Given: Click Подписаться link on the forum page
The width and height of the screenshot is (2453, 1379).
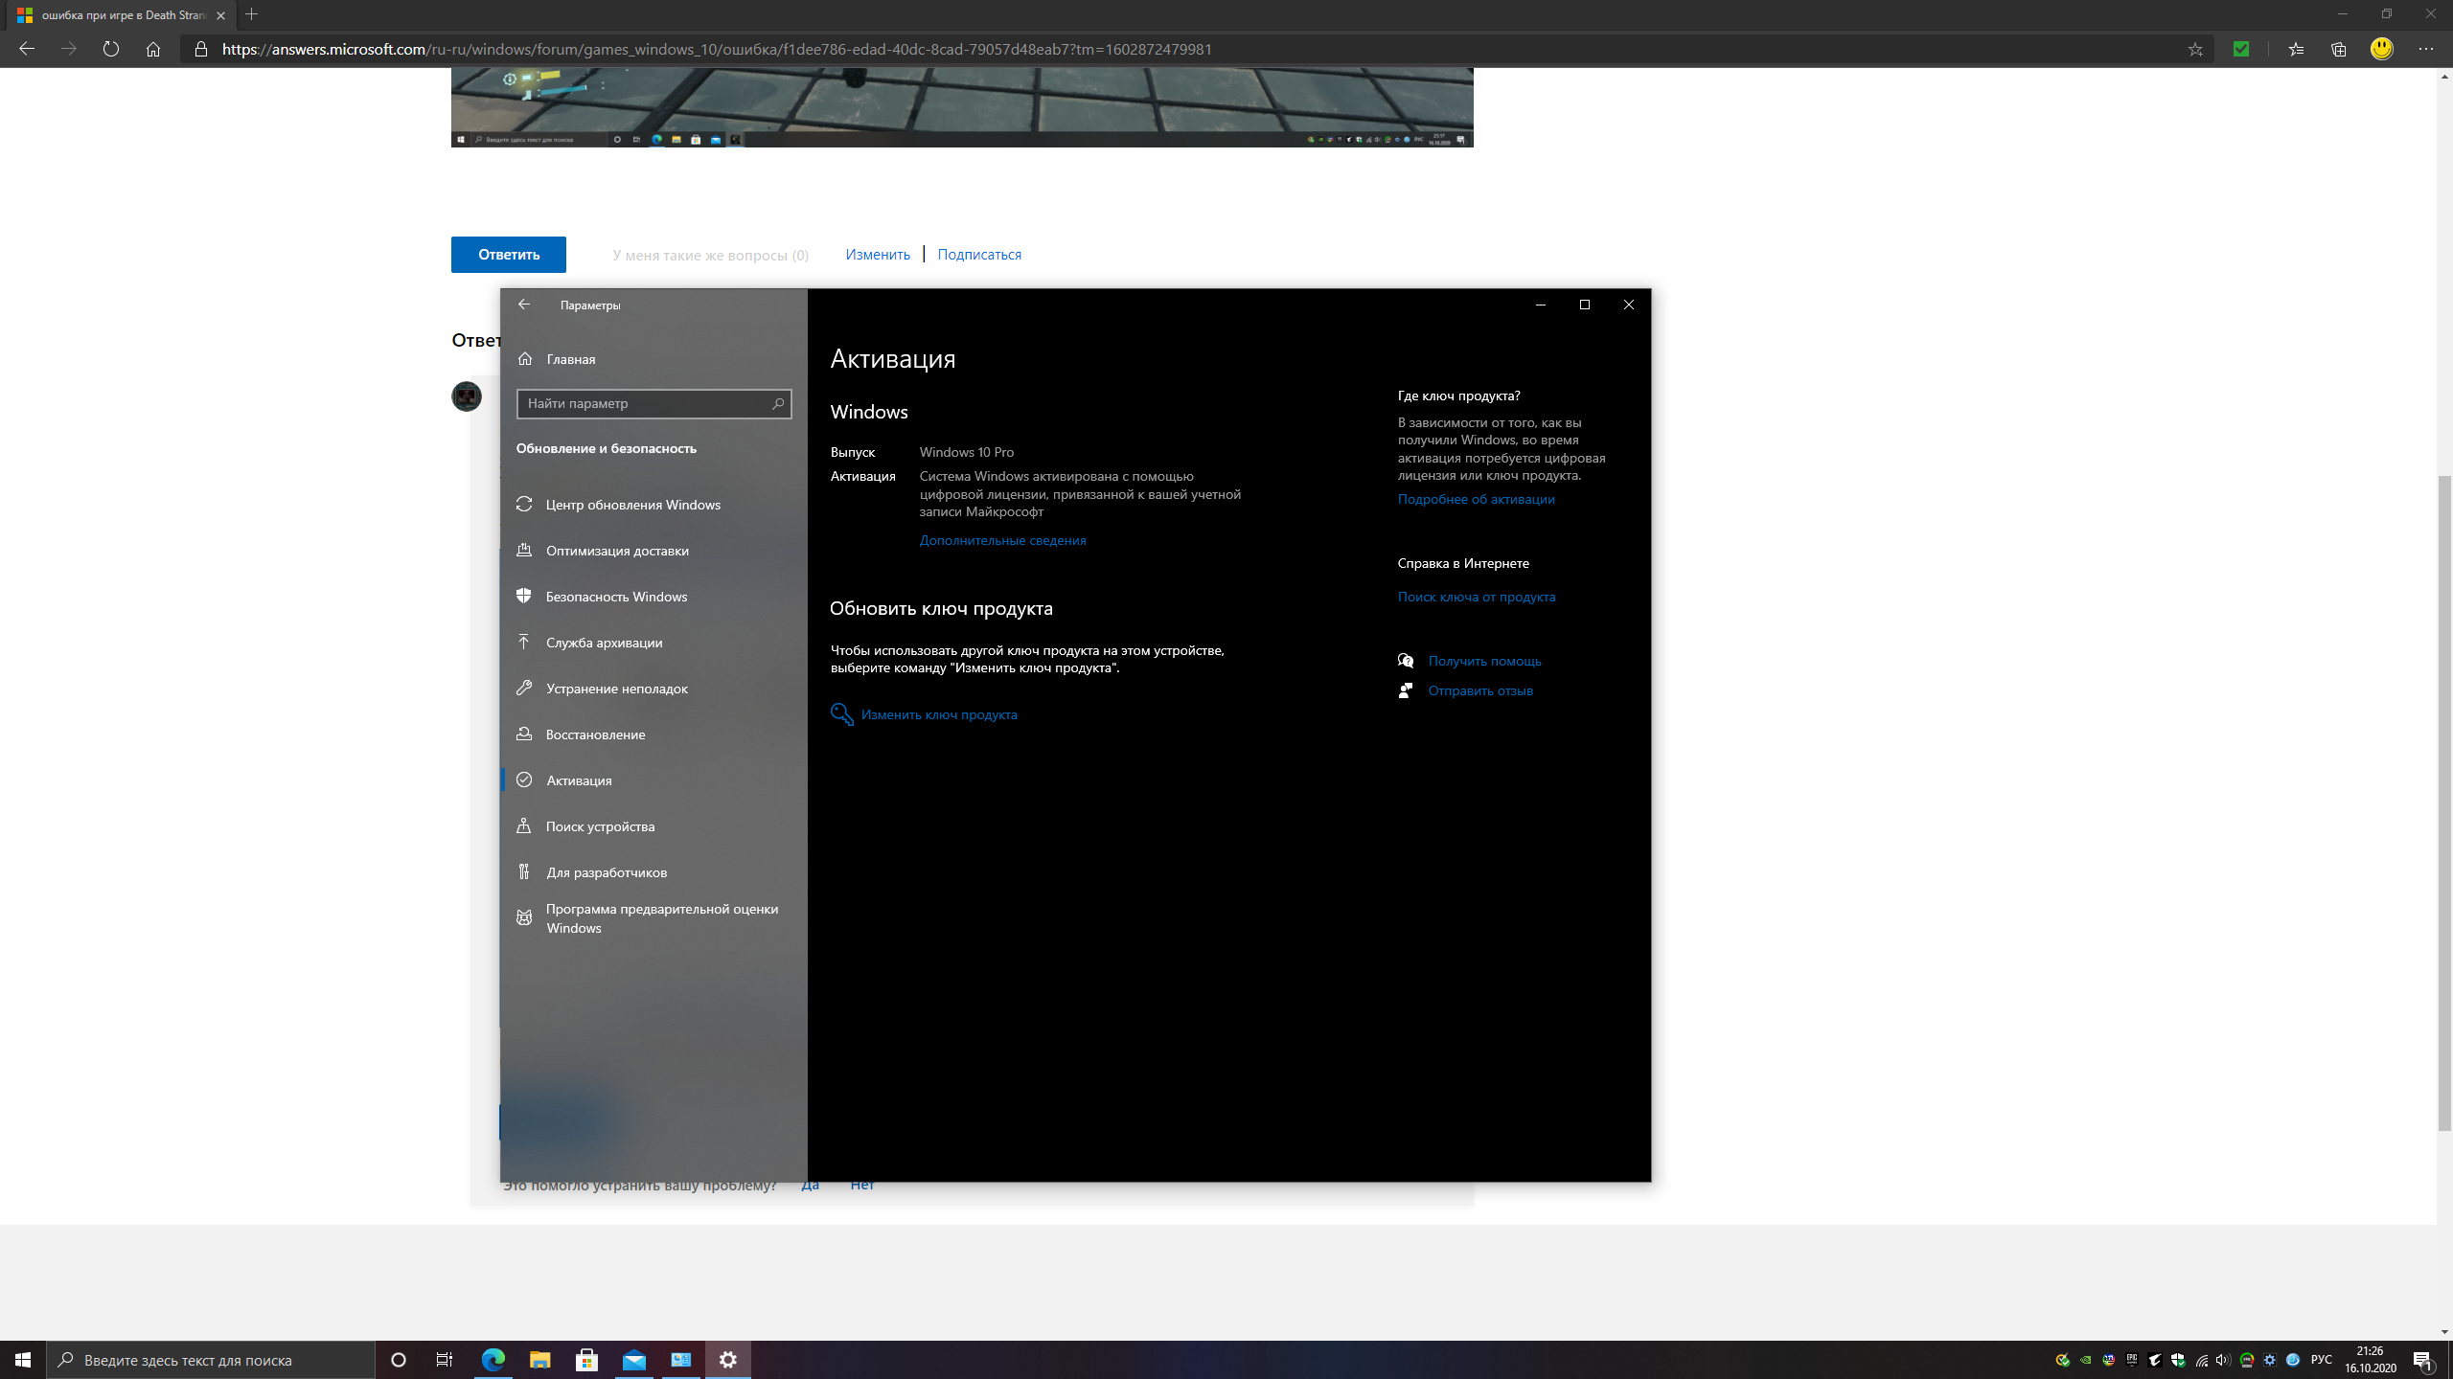Looking at the screenshot, I should [979, 255].
